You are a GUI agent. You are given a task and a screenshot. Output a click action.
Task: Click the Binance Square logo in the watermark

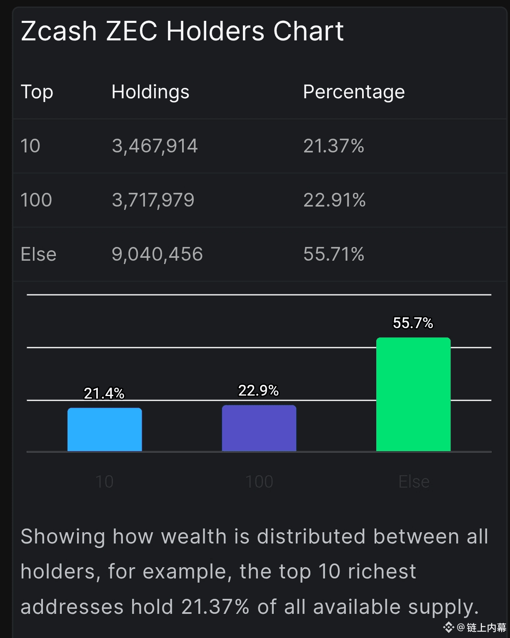click(x=448, y=627)
